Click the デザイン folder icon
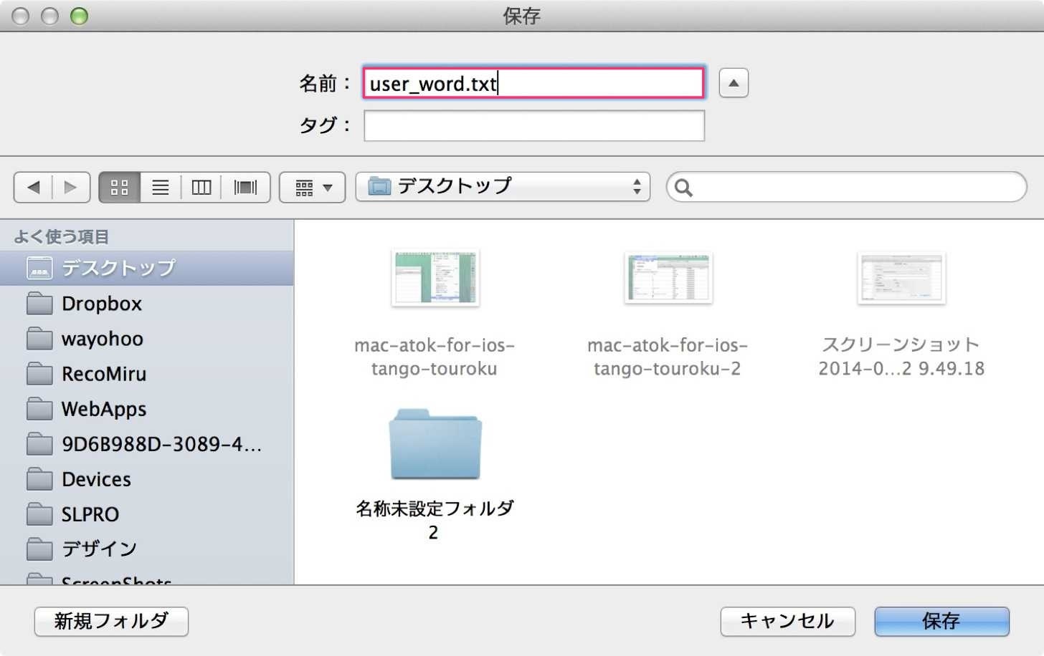1044x656 pixels. [39, 549]
